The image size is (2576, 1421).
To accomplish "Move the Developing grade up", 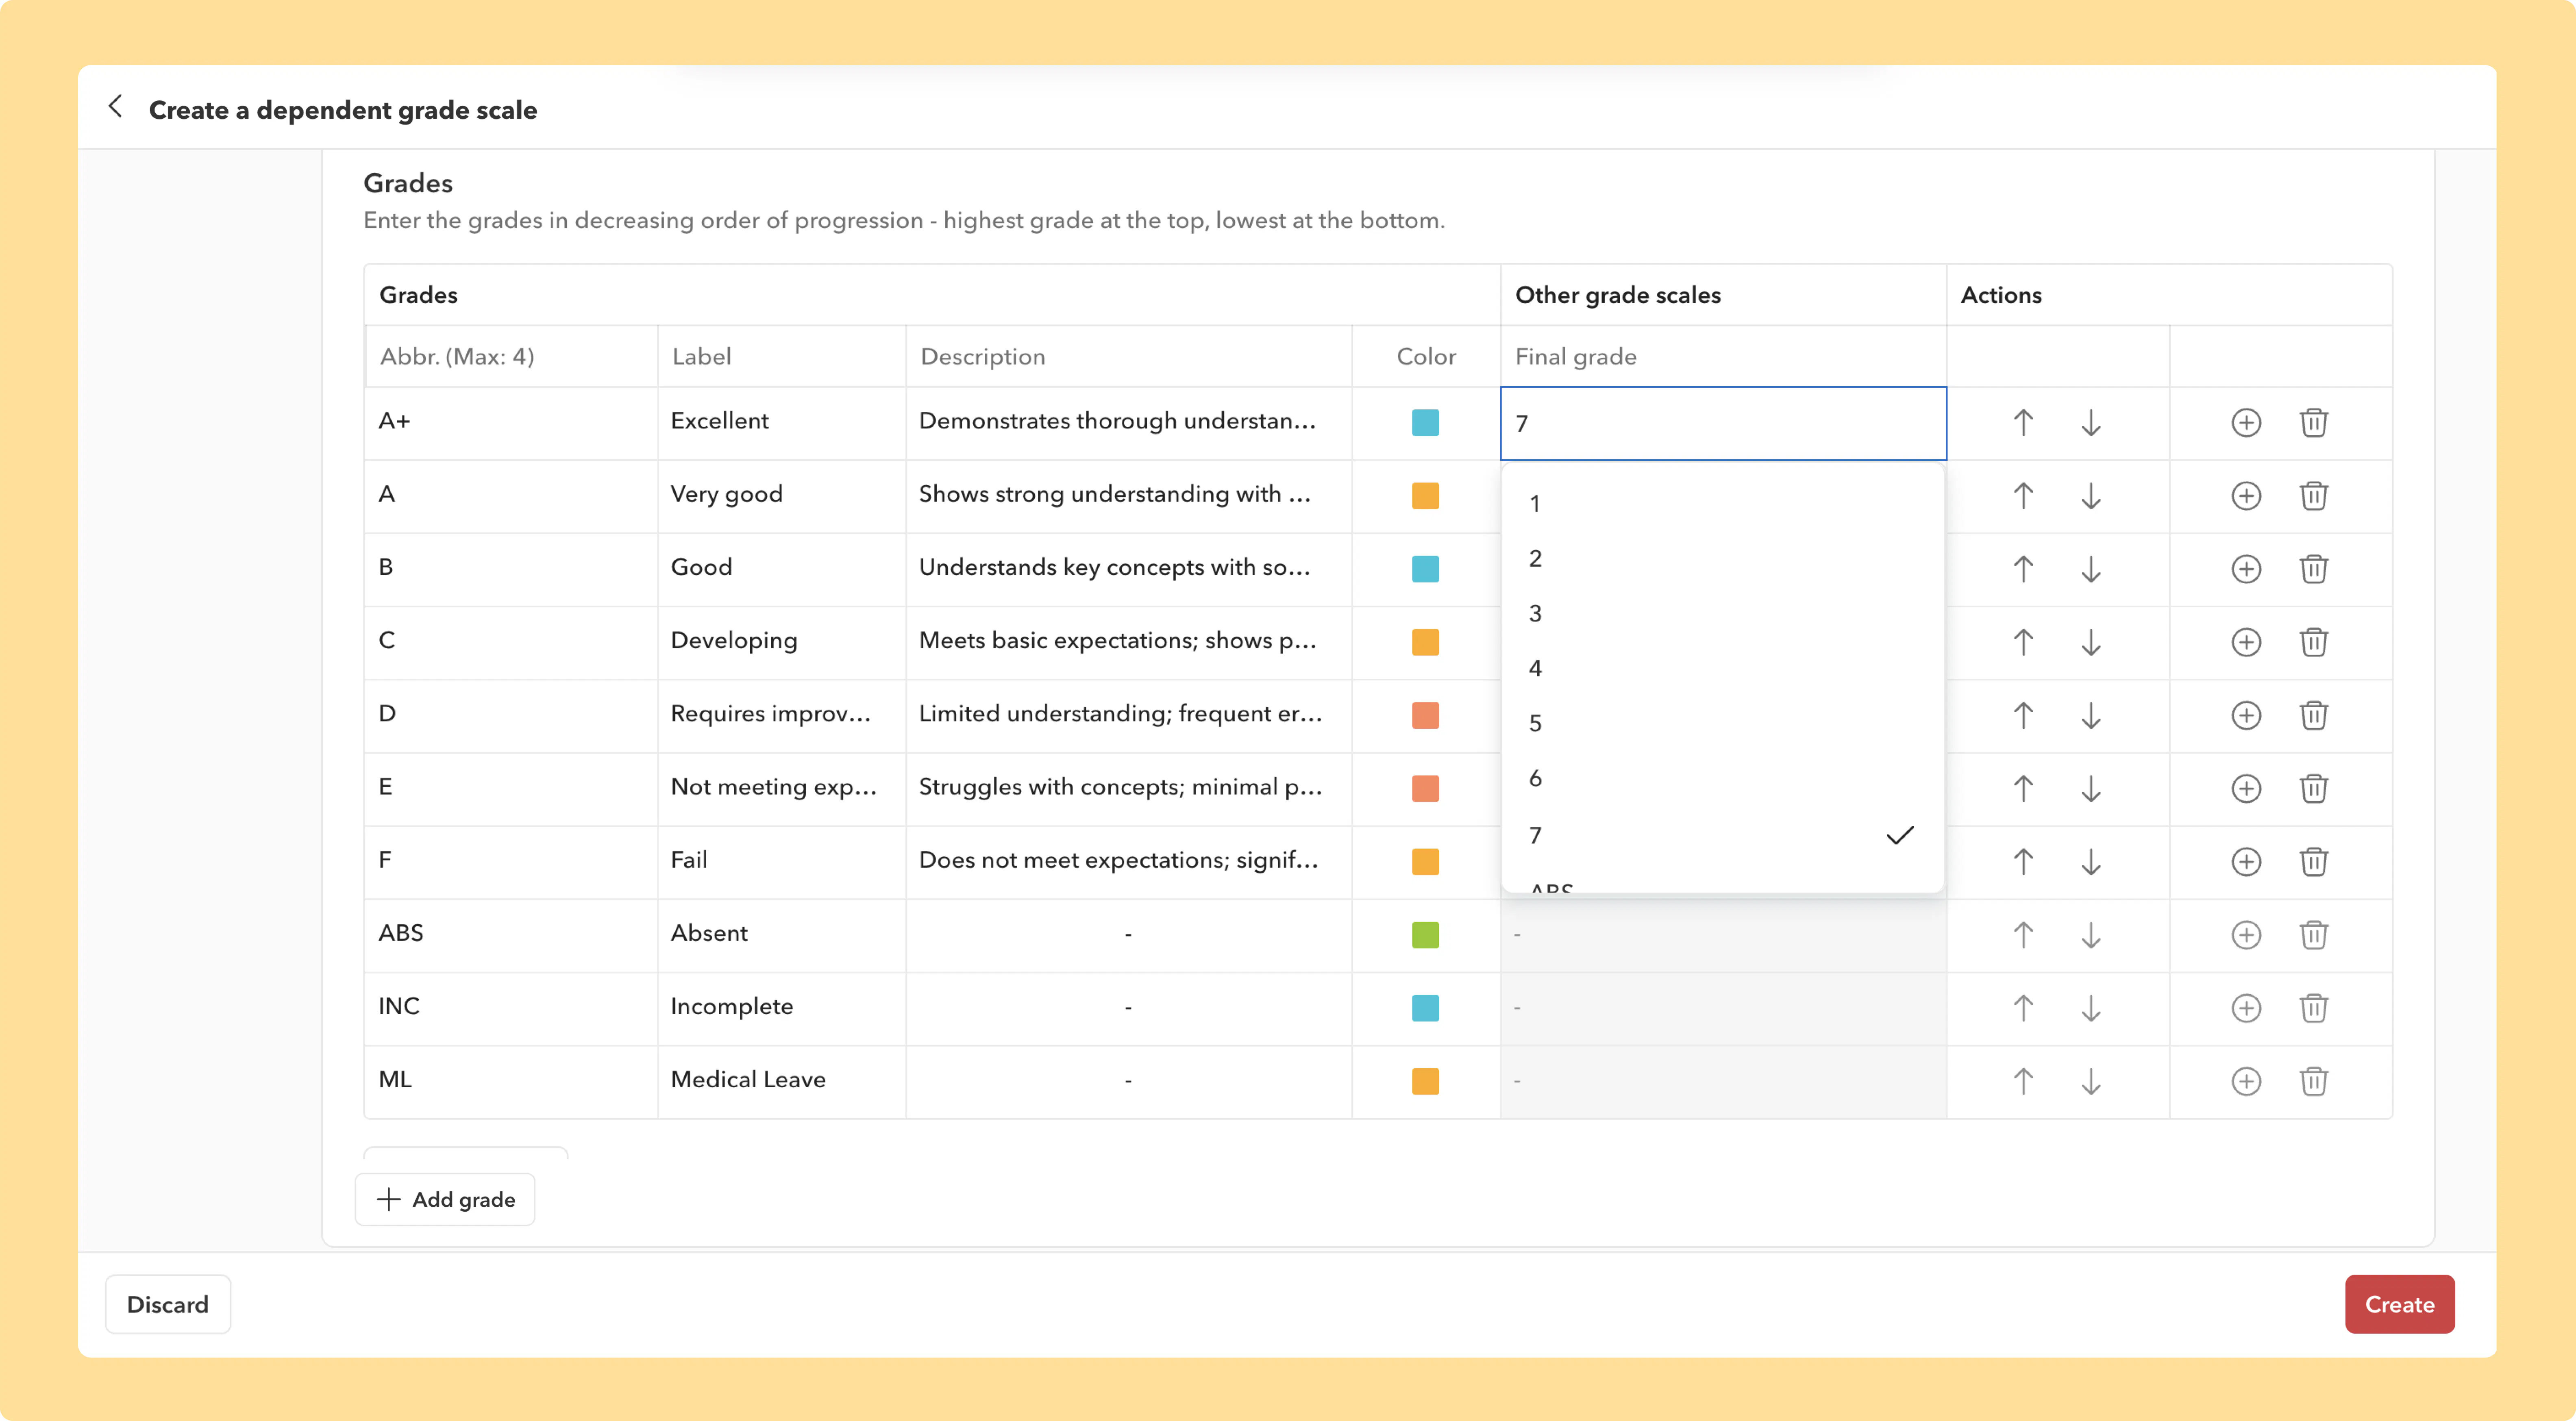I will pyautogui.click(x=2023, y=642).
